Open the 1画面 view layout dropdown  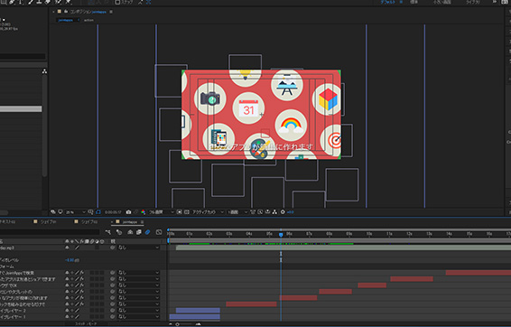pos(237,212)
